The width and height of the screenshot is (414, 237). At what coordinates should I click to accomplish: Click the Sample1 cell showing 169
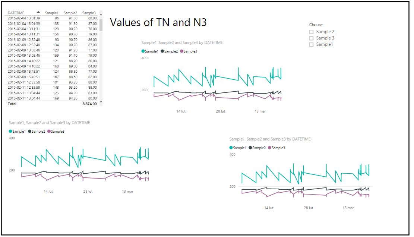[x=56, y=98]
